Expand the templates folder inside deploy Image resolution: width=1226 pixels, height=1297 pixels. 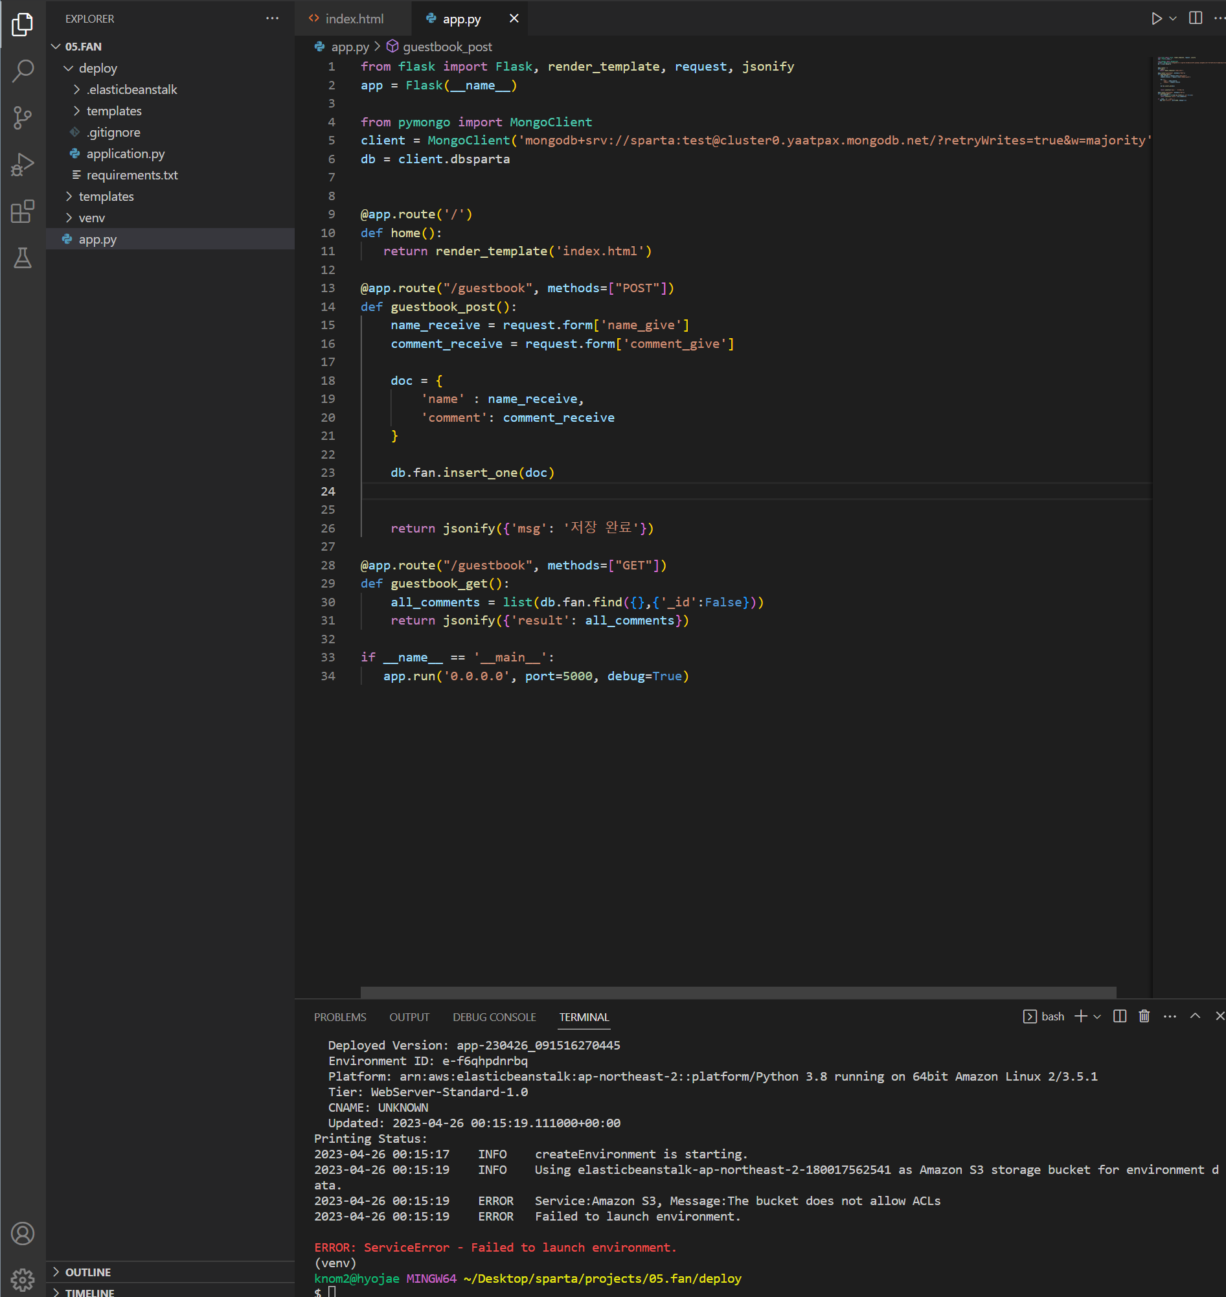[170, 111]
